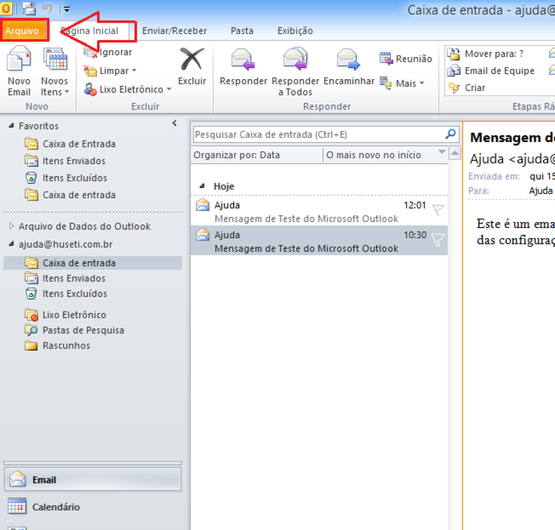Open the Rascunhos folder
This screenshot has width=555, height=530.
pyautogui.click(x=57, y=345)
